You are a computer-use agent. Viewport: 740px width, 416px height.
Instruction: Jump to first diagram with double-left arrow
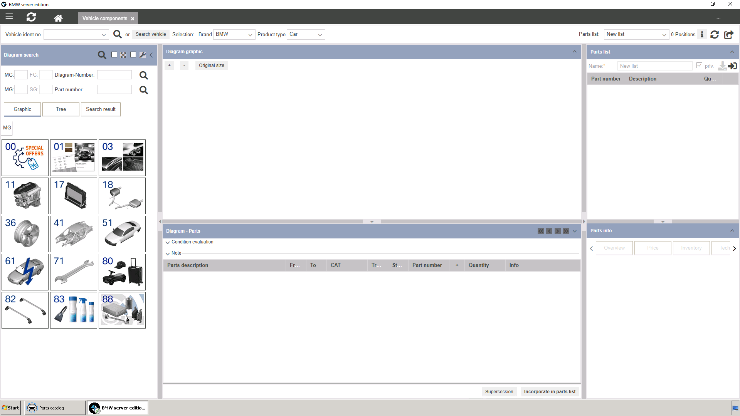click(541, 231)
